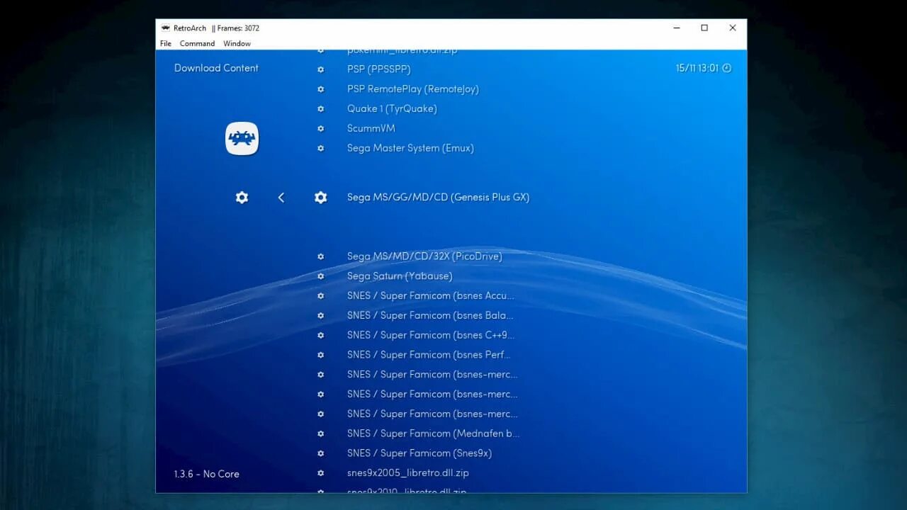Go back using the left chevron arrow
The image size is (907, 510).
click(x=281, y=198)
